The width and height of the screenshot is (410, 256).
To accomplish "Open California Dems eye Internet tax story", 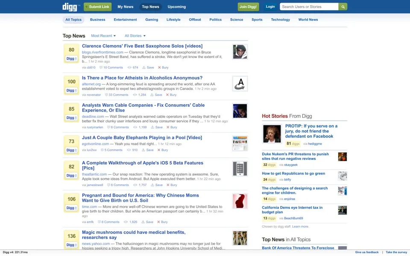I will pos(292,210).
